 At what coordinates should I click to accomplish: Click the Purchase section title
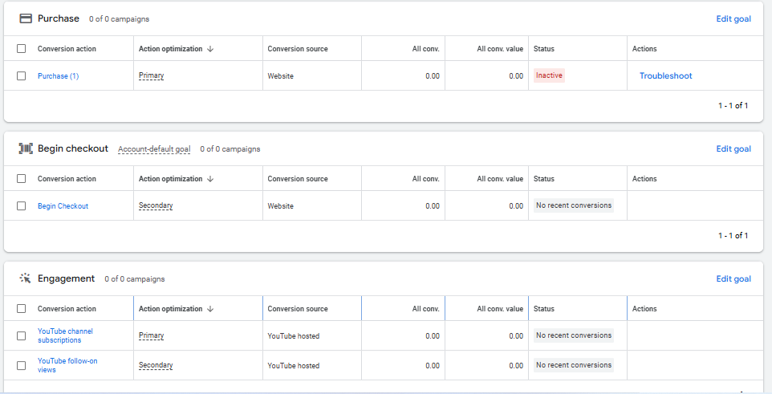[x=58, y=18]
